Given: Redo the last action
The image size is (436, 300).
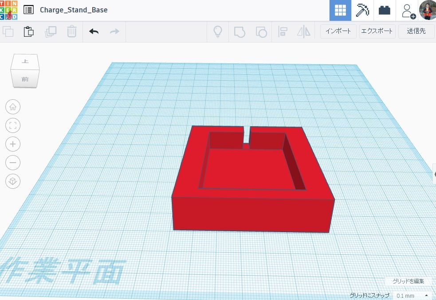Looking at the screenshot, I should (114, 31).
